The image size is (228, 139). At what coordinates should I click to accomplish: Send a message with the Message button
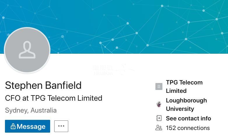[27, 126]
